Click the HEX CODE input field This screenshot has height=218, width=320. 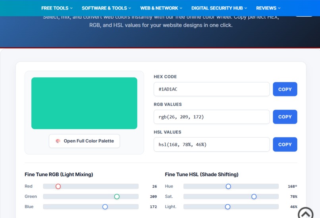(212, 89)
